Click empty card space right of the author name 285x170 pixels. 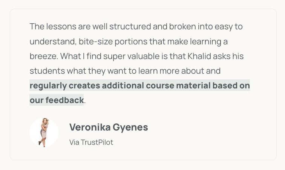(x=209, y=132)
